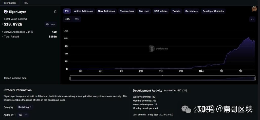This screenshot has width=260, height=120.
Task: Click the left handle of chart range slider
Action: pos(70,78)
